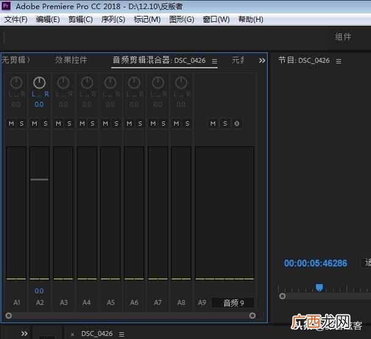Click the A1 pan value 0.0
Image resolution: width=371 pixels, height=339 pixels.
(x=16, y=104)
